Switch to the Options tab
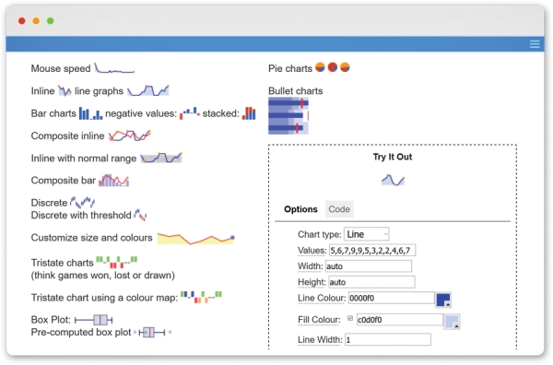This screenshot has height=365, width=553. click(300, 209)
